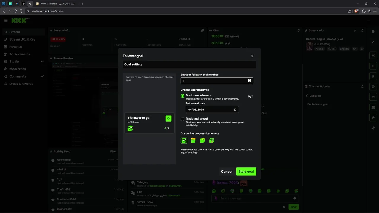Pop out the Channel Actions panel
The width and height of the screenshot is (379, 213).
362,86
